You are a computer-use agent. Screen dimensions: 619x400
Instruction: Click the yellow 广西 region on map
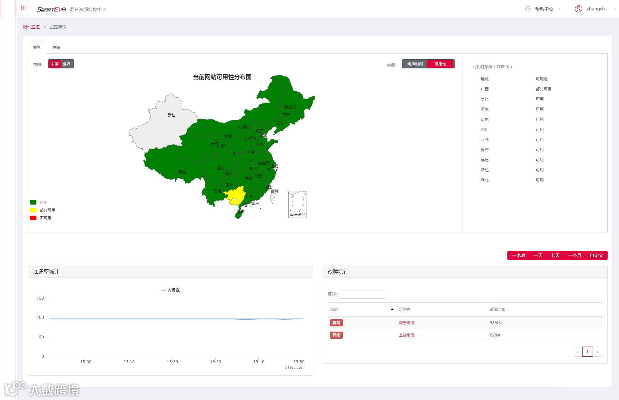[x=235, y=195]
